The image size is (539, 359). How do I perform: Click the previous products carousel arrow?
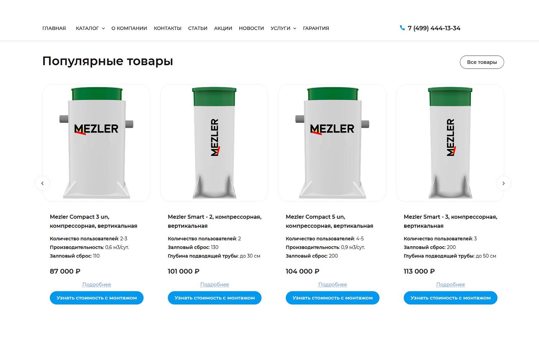click(42, 183)
